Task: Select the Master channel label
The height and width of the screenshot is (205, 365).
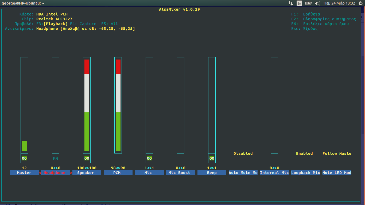Action: (24, 173)
